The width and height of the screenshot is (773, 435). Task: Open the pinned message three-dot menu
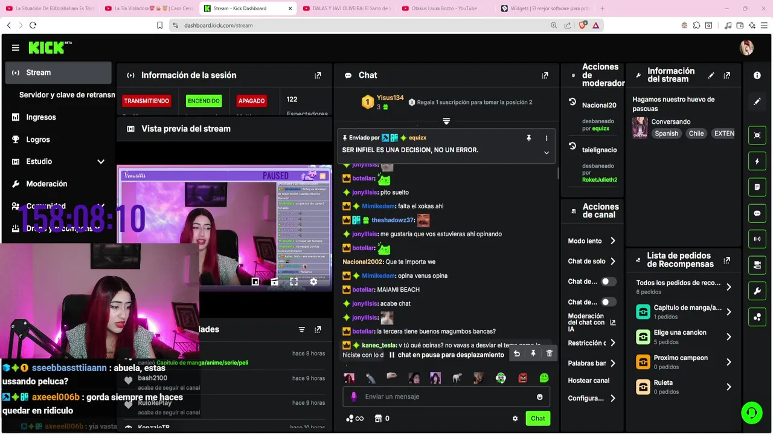point(547,138)
